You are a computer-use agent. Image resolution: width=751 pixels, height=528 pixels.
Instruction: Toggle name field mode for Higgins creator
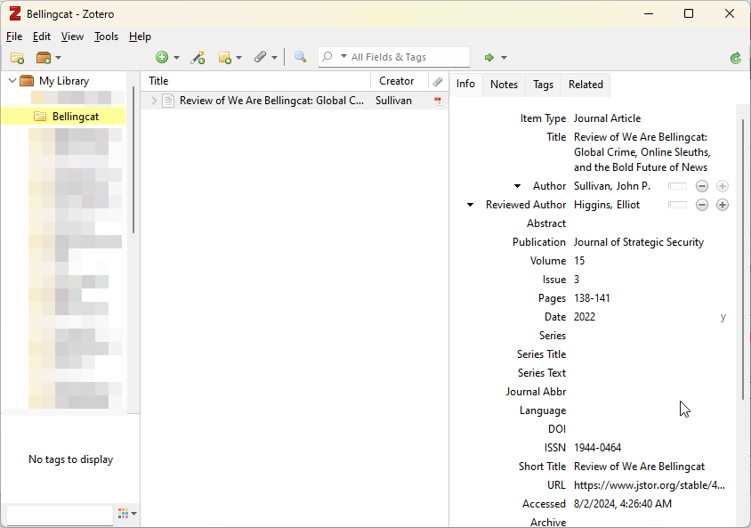pos(677,205)
